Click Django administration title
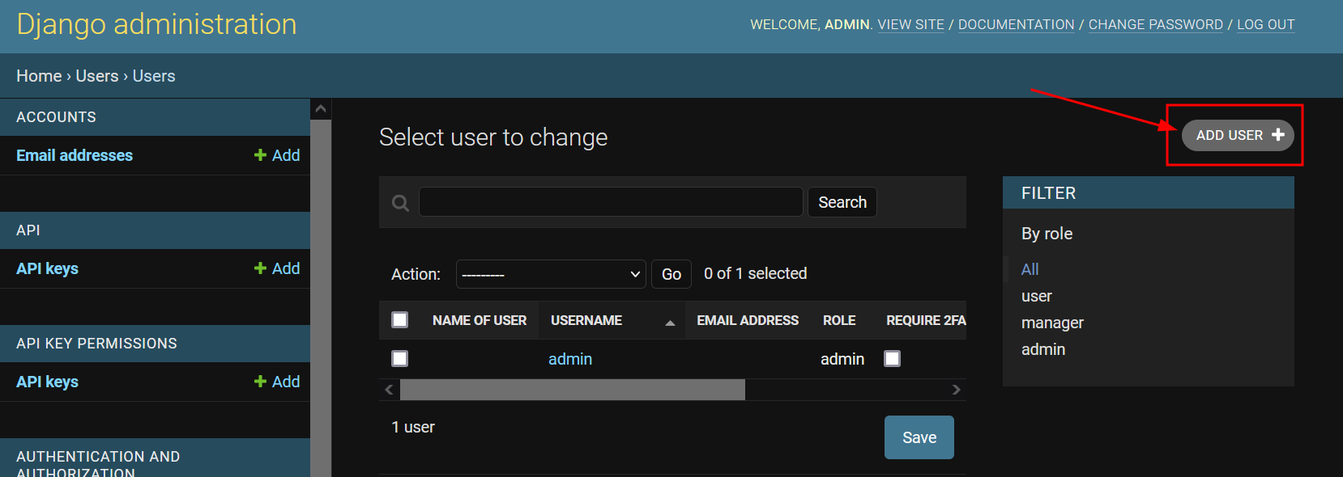 pos(156,24)
